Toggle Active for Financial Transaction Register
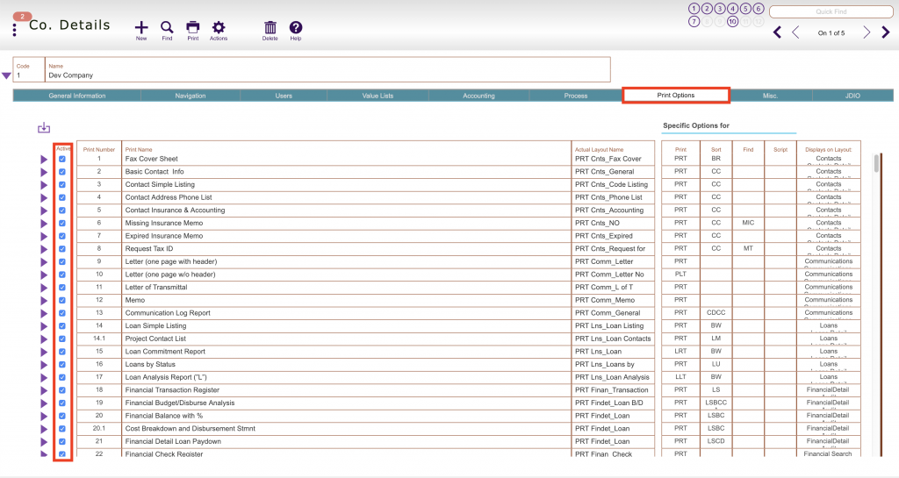Image resolution: width=899 pixels, height=478 pixels. point(62,390)
